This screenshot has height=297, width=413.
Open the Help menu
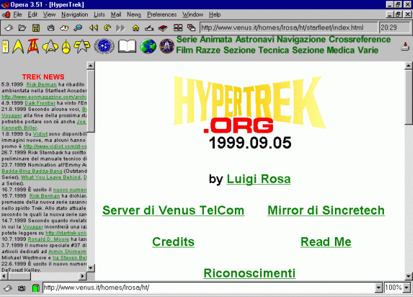click(x=215, y=14)
